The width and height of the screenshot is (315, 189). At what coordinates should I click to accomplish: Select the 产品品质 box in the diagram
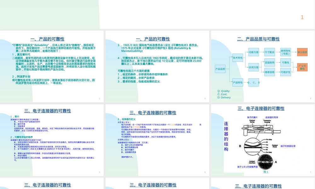click(220, 69)
